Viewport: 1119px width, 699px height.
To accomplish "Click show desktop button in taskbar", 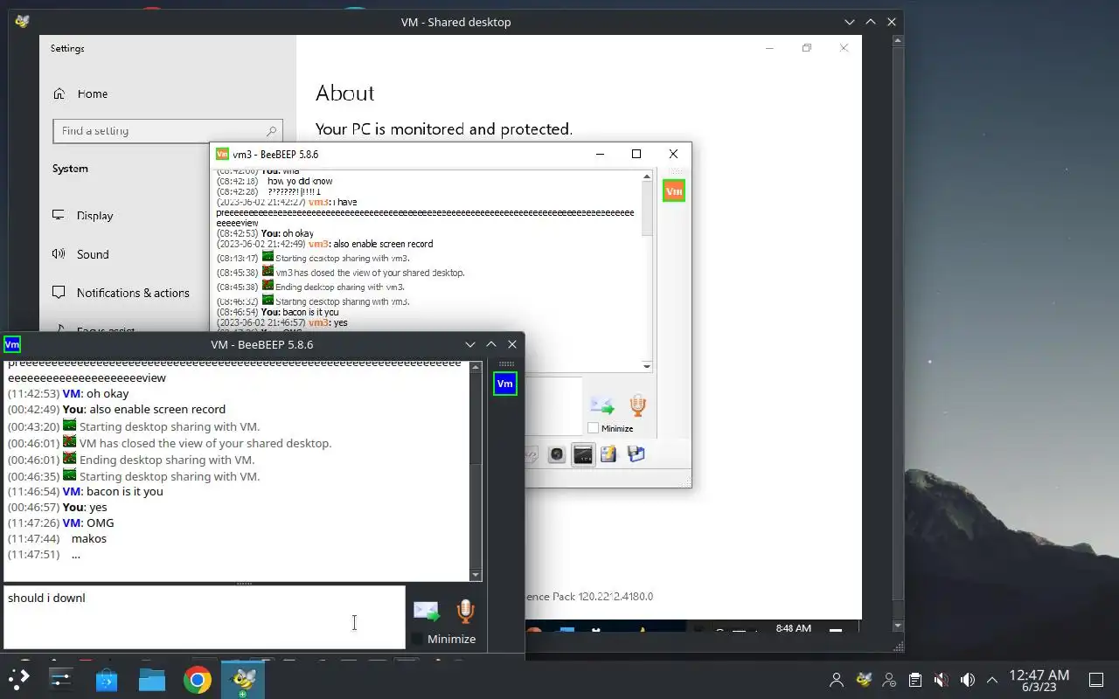I will click(x=1096, y=680).
